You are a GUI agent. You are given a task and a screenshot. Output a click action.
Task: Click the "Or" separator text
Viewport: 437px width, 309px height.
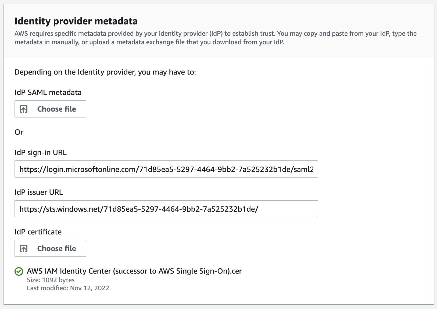pos(19,132)
